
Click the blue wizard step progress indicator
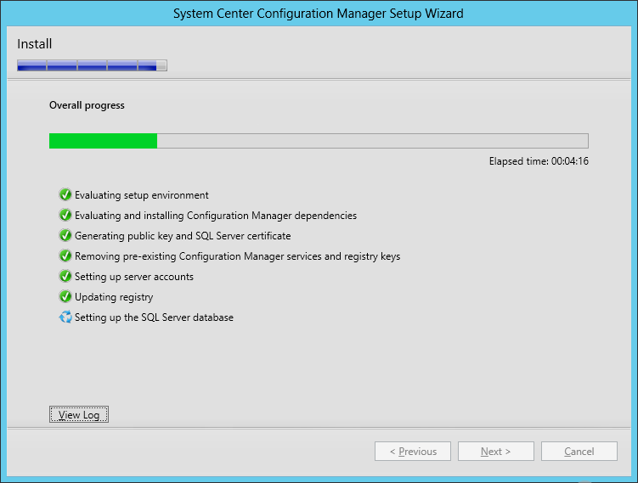click(92, 65)
